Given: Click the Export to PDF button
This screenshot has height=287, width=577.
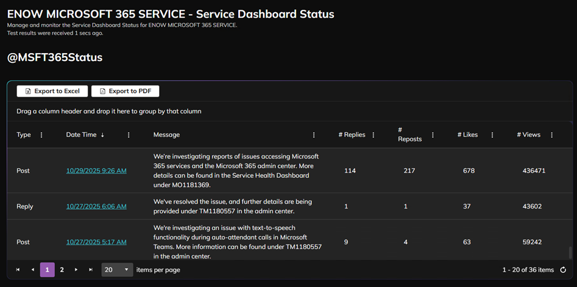Looking at the screenshot, I should pos(125,91).
